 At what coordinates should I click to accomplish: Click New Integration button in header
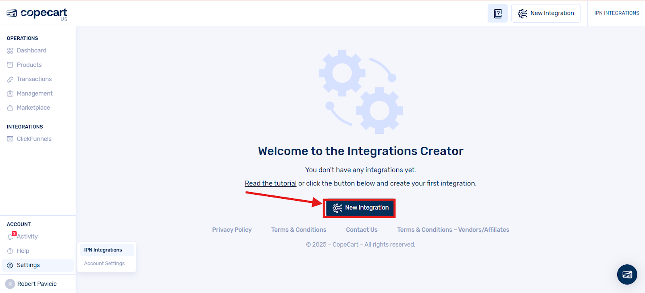pos(546,13)
